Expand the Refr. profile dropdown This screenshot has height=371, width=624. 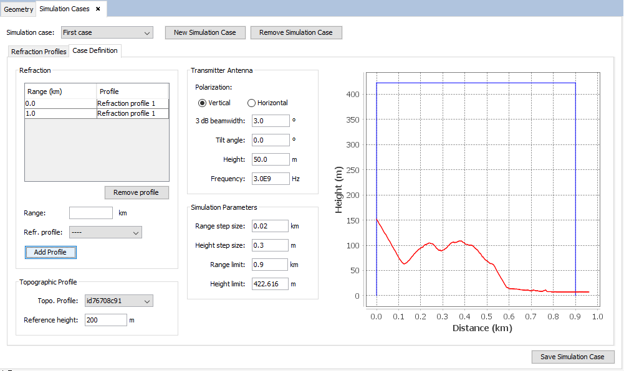point(105,232)
